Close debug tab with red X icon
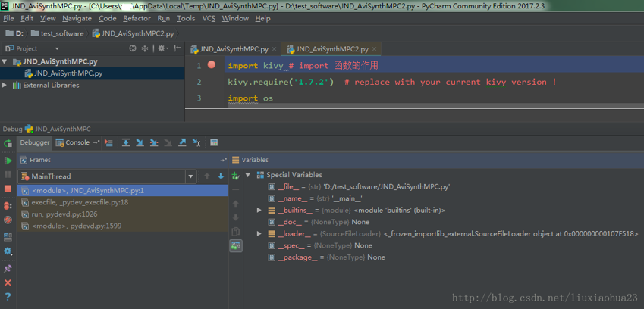This screenshot has height=309, width=644. pos(8,282)
